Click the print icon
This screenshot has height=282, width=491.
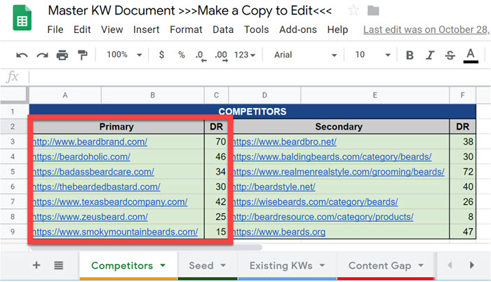pos(62,55)
